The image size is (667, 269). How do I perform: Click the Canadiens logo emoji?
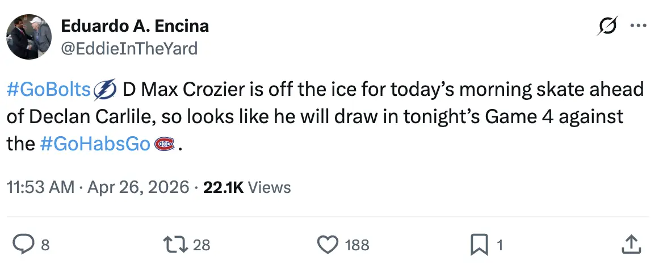(x=165, y=144)
